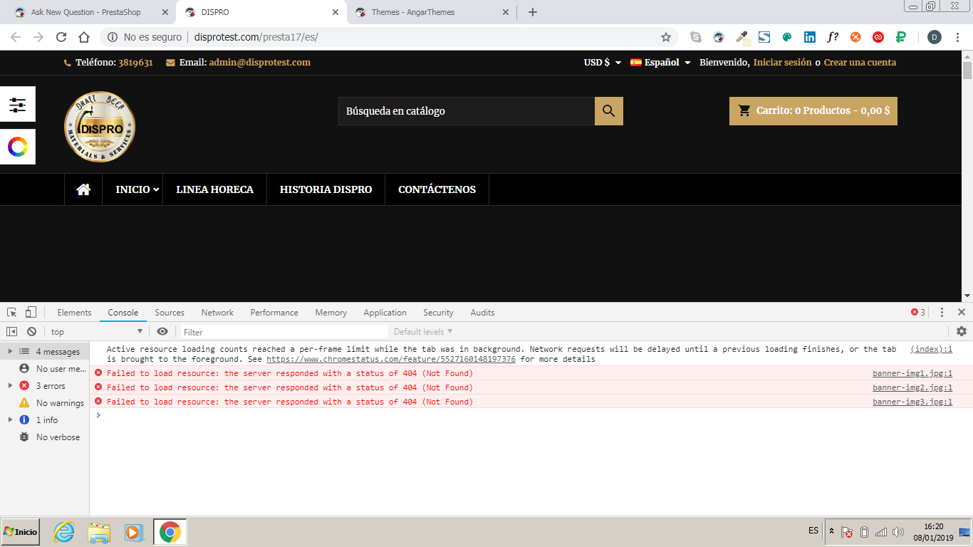This screenshot has height=547, width=973.
Task: Open the CONTÁCTENOS page
Action: coord(437,189)
